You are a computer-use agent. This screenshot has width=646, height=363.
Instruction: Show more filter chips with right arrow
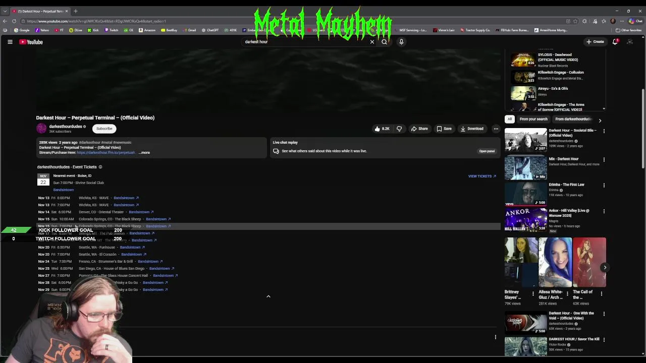tap(600, 120)
